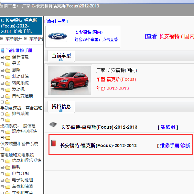Click the 厂家:长安福特(国内) text
The height and width of the screenshot is (194, 194).
(x=116, y=70)
